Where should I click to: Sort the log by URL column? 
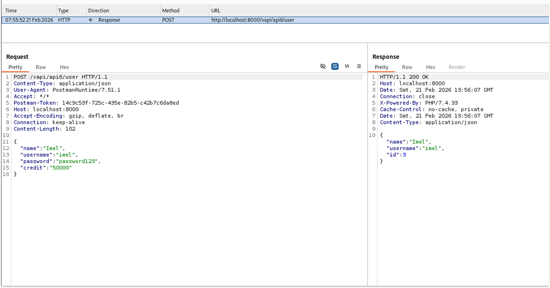(216, 11)
